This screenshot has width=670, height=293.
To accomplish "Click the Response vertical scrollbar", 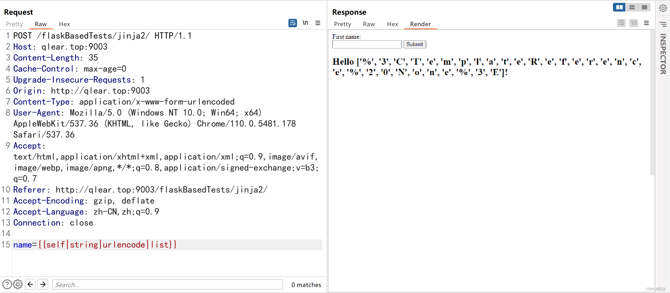I will coord(652,103).
